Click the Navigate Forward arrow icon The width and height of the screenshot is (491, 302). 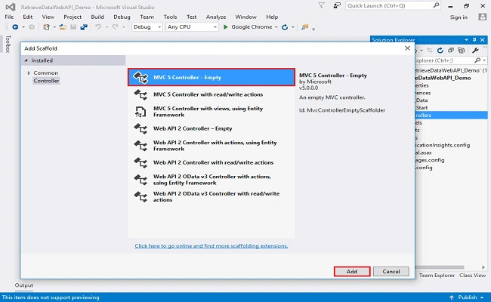point(32,27)
